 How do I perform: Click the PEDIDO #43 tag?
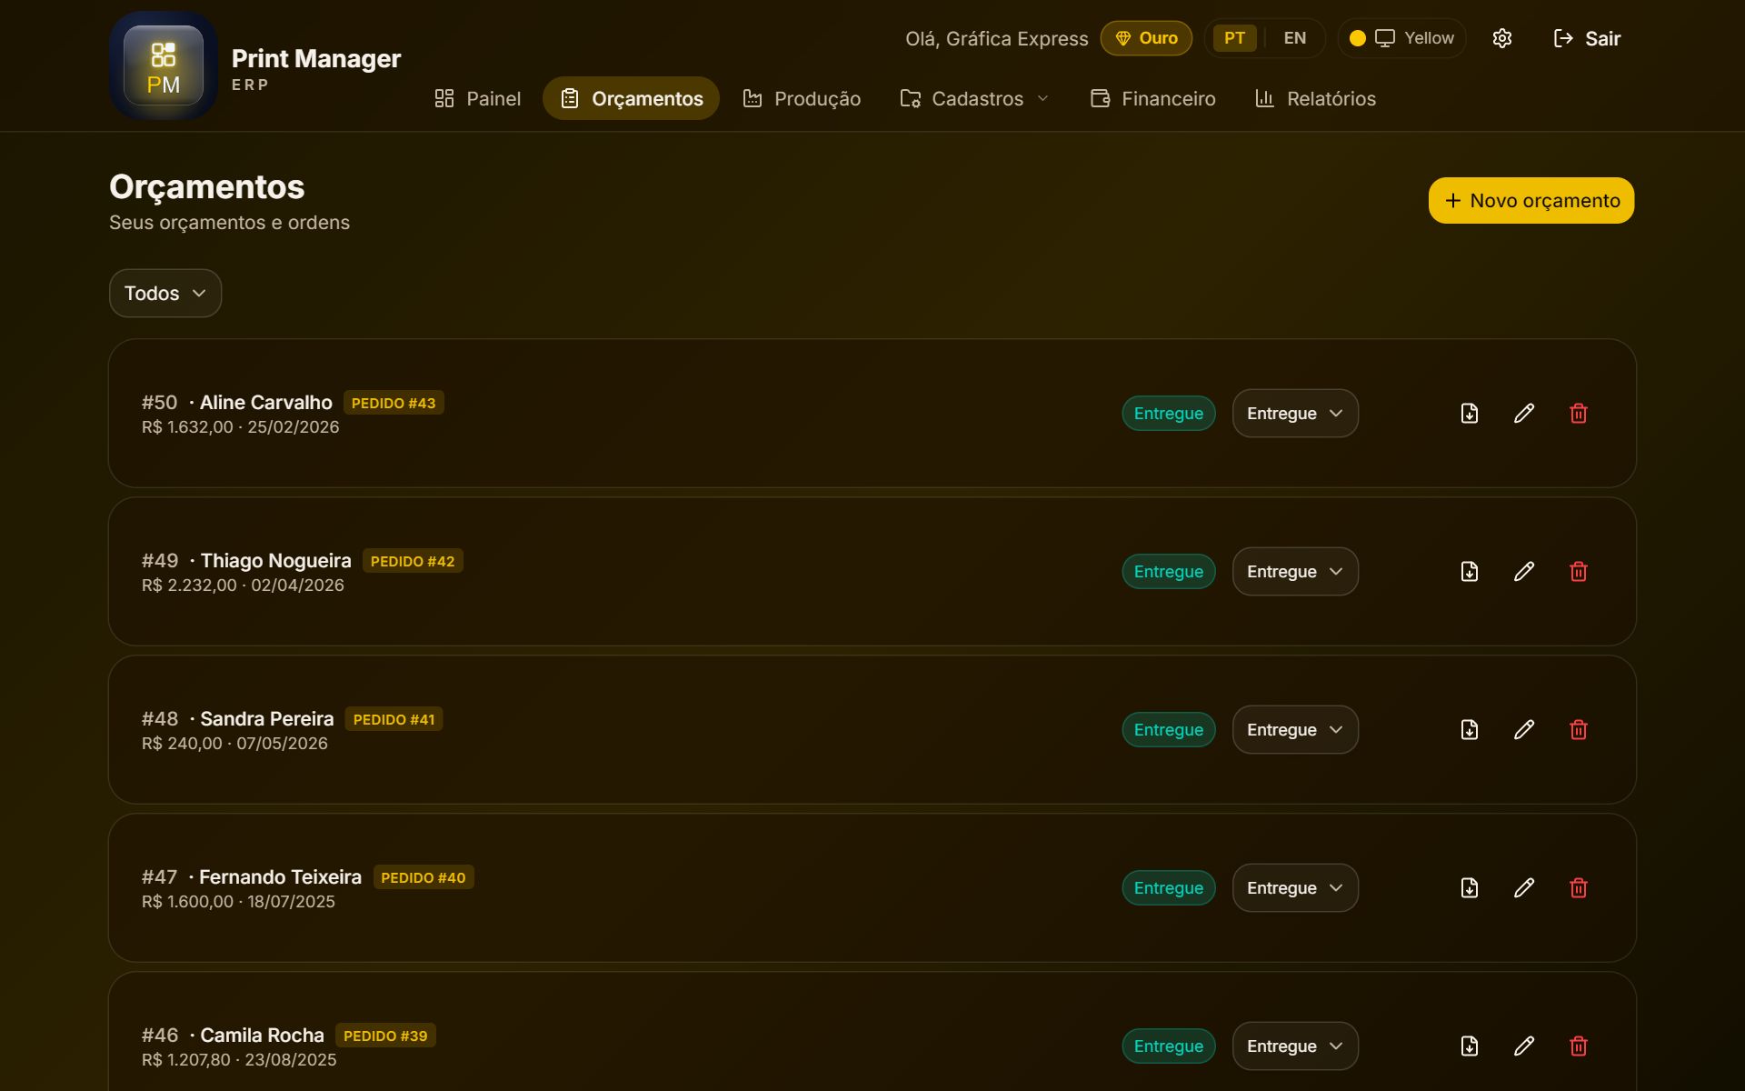coord(394,403)
